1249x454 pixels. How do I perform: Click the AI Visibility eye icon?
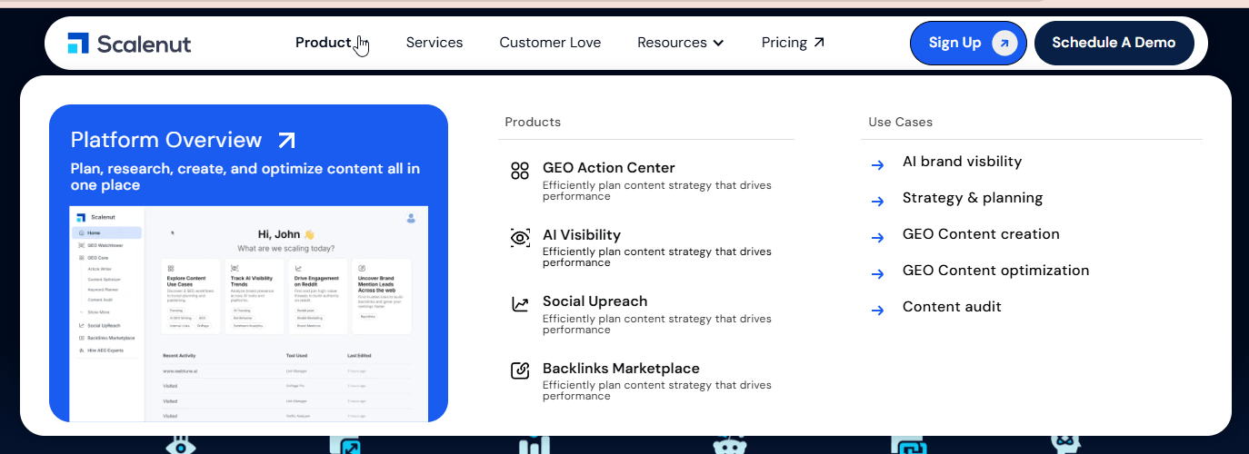[x=520, y=238]
